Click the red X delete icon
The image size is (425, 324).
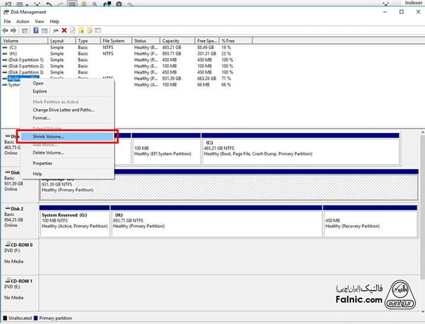coord(64,30)
